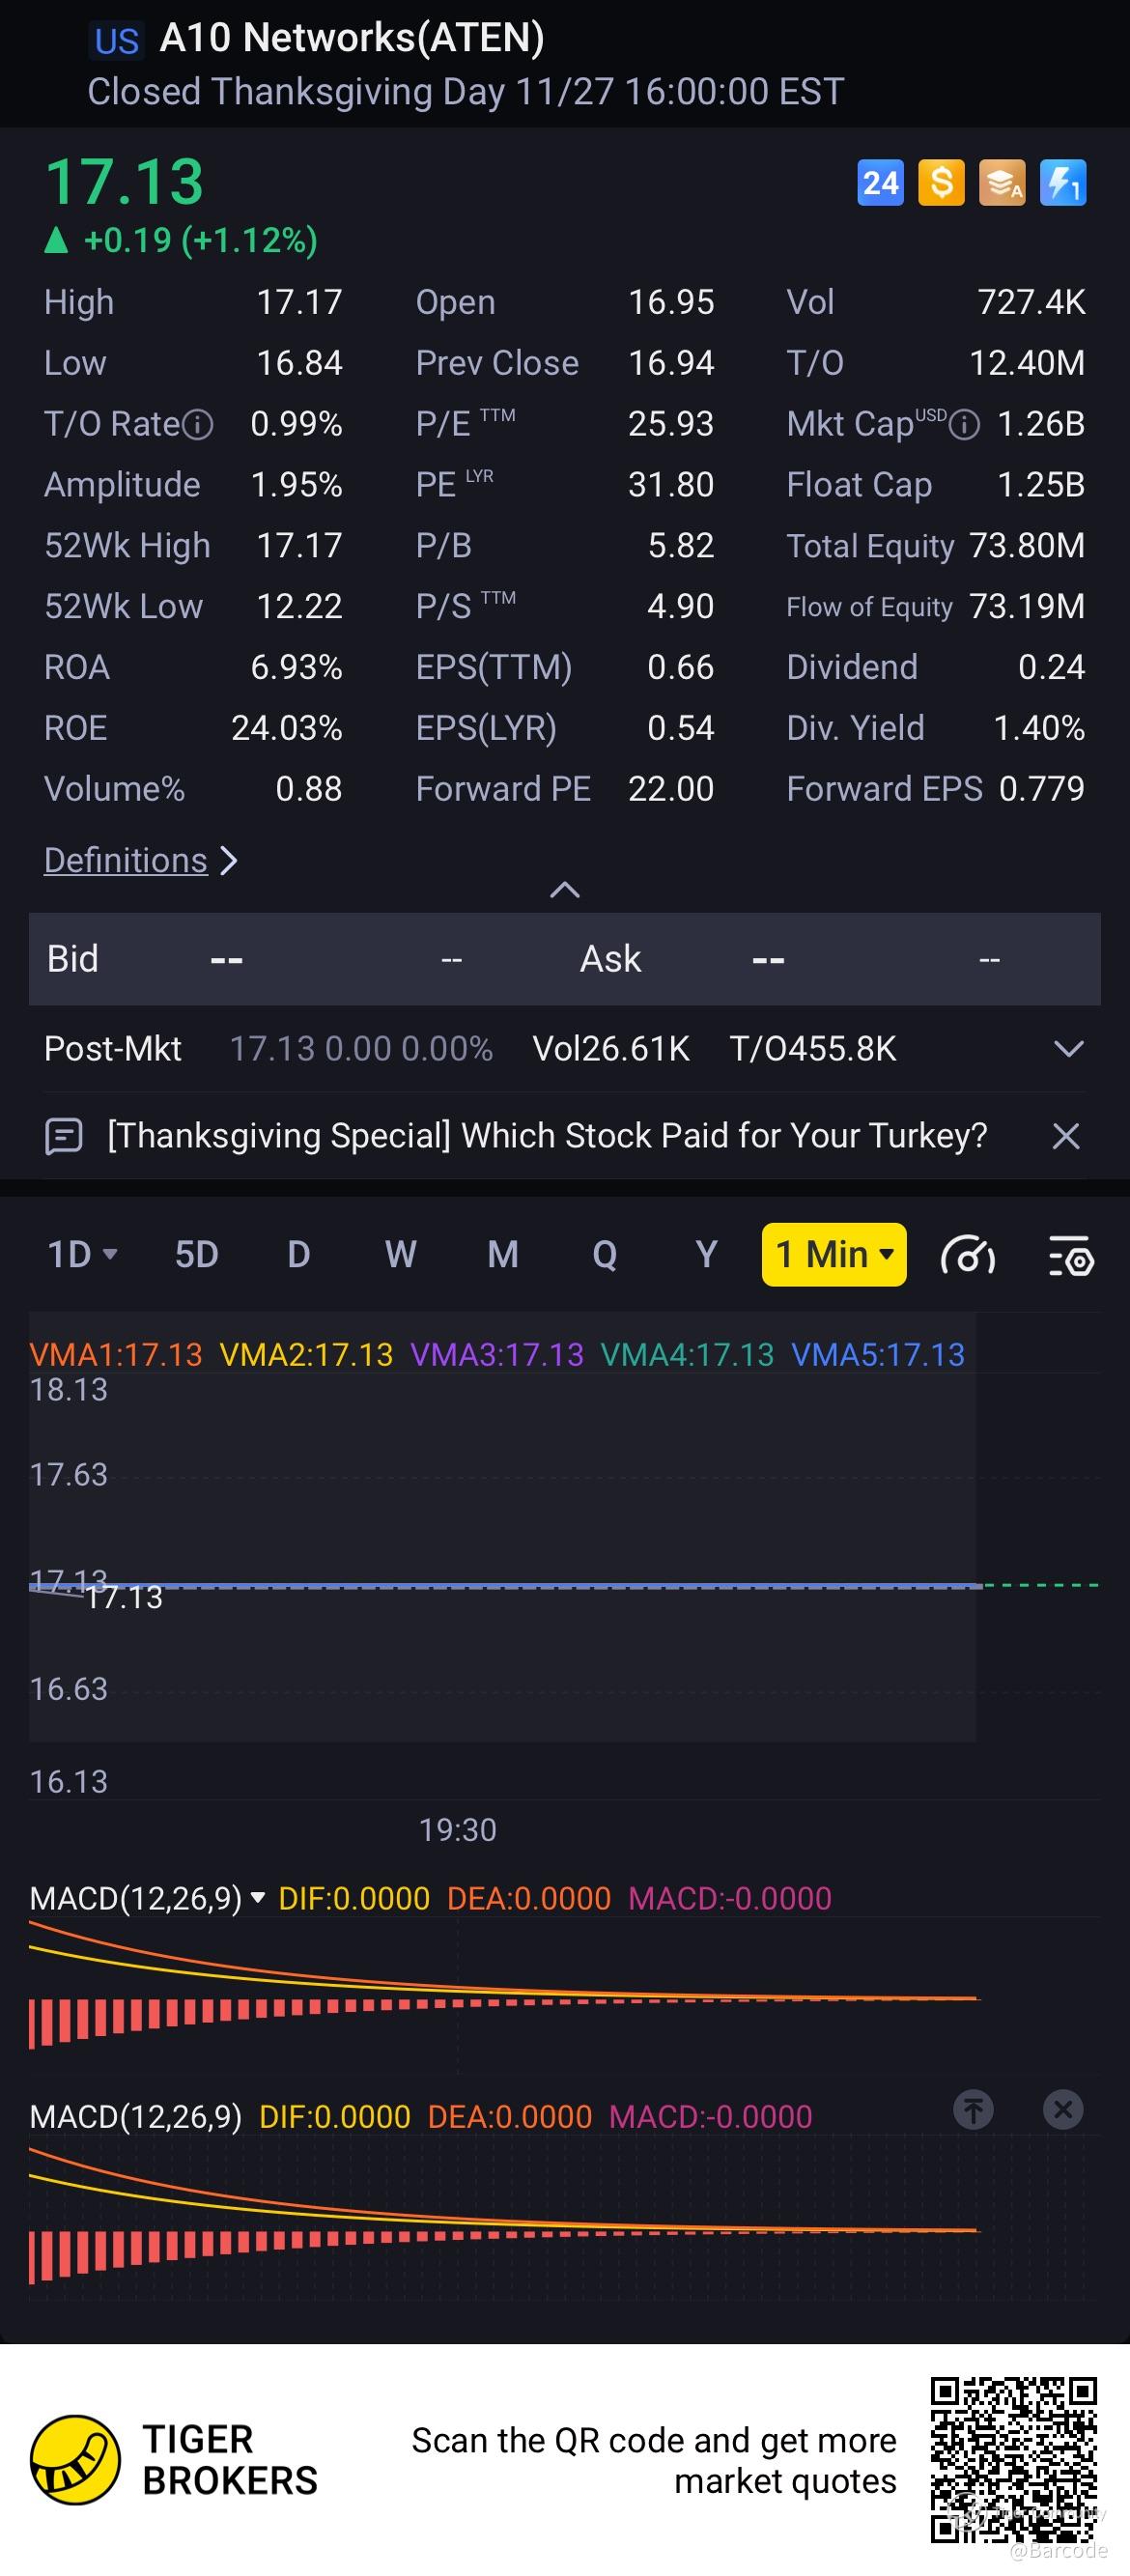The width and height of the screenshot is (1130, 2576).
Task: Open the Thanksgiving Special turkey article
Action: tap(546, 1136)
